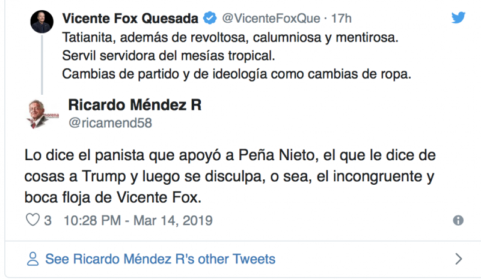The image size is (481, 279).
Task: Click the Ricardo Méndez R display name
Action: point(135,105)
